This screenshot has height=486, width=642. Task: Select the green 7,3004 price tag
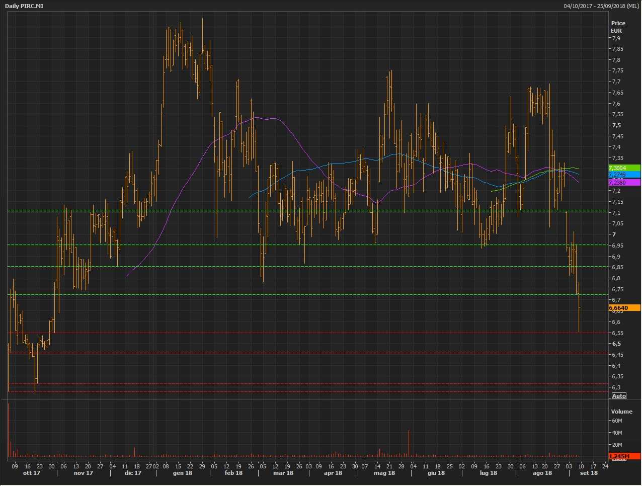(x=624, y=168)
